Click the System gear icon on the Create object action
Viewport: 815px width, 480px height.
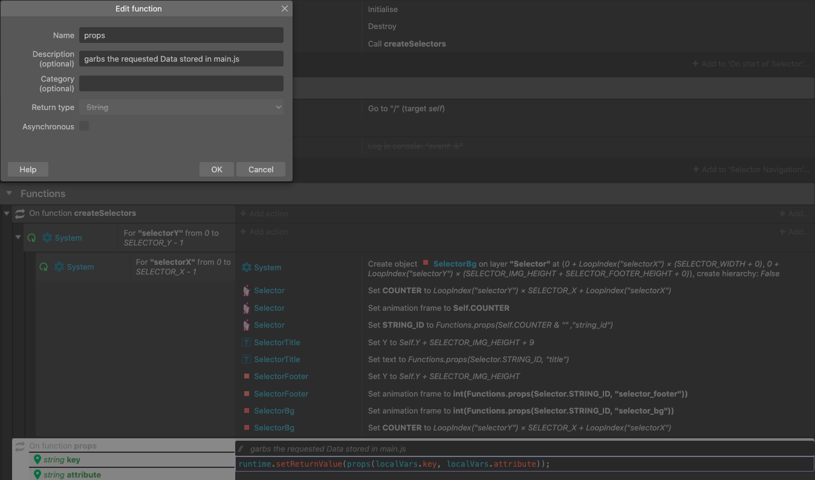pos(246,267)
